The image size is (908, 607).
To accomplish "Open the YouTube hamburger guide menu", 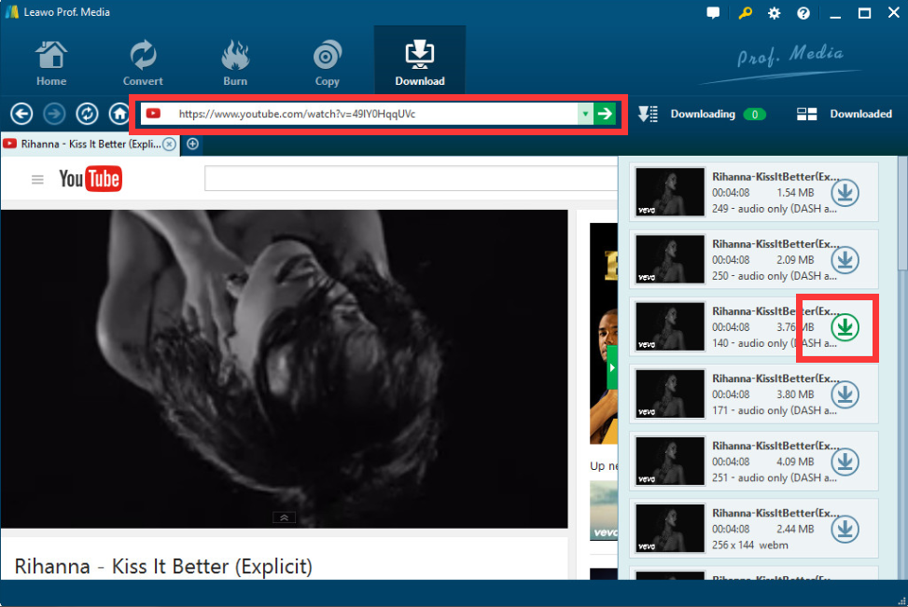I will [37, 180].
